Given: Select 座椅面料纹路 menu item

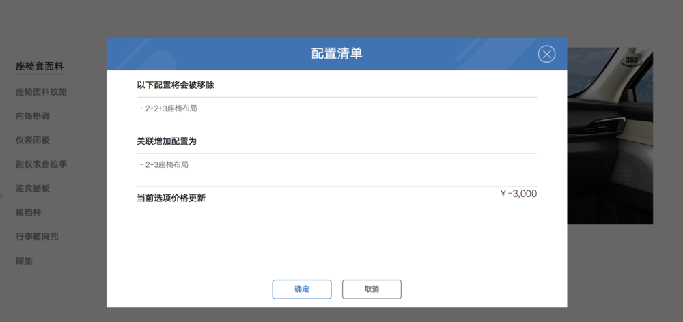Looking at the screenshot, I should pos(42,92).
